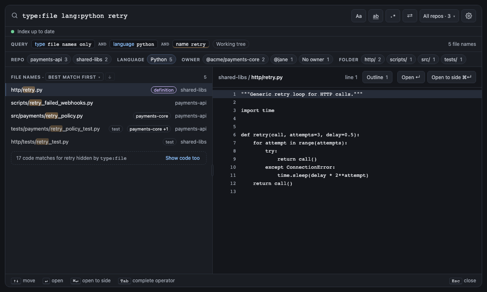Image resolution: width=487 pixels, height=292 pixels.
Task: Click the panel splitter handle
Action: pyautogui.click(x=212, y=170)
